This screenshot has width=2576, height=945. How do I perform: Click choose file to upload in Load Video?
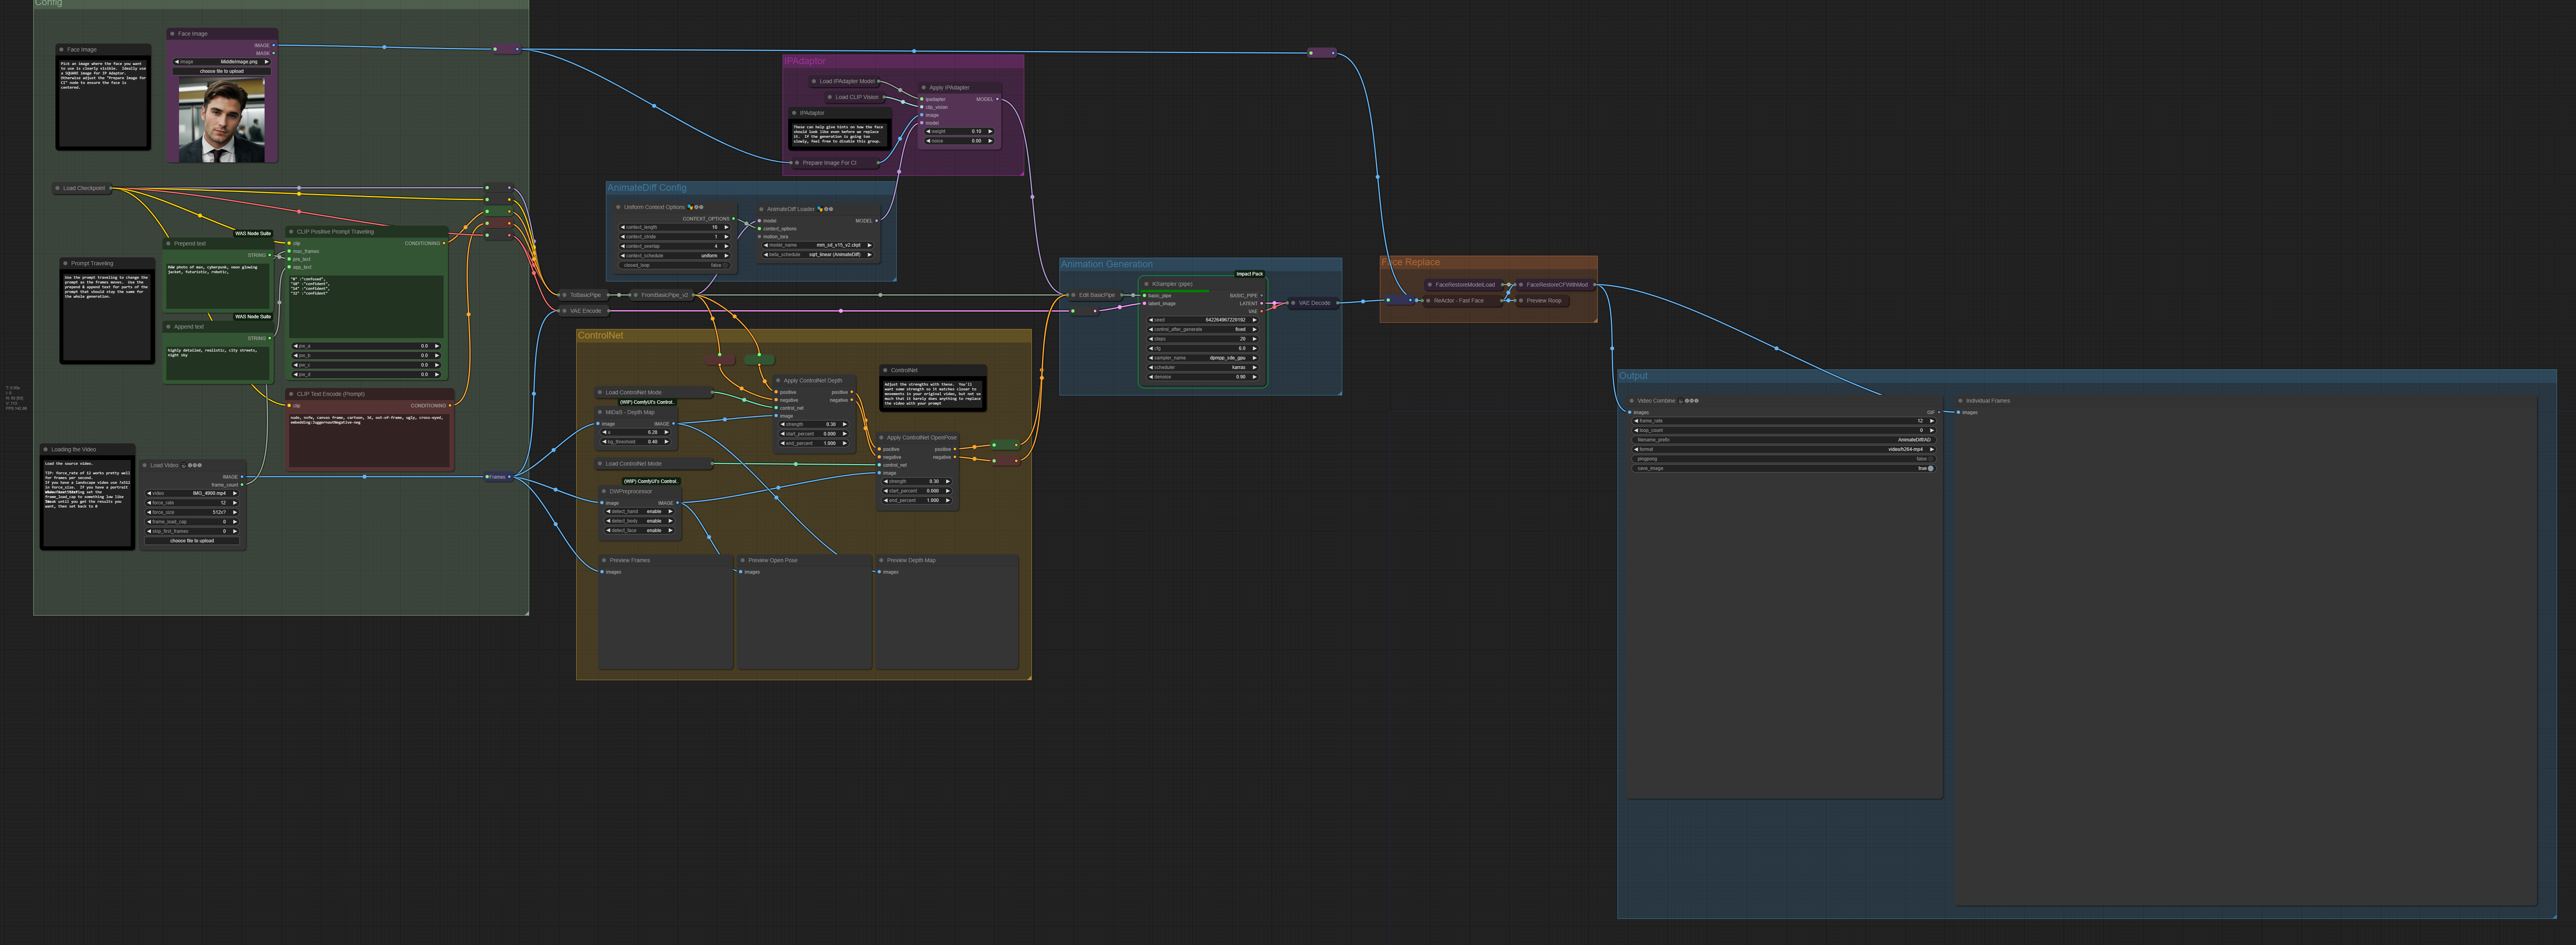[192, 541]
